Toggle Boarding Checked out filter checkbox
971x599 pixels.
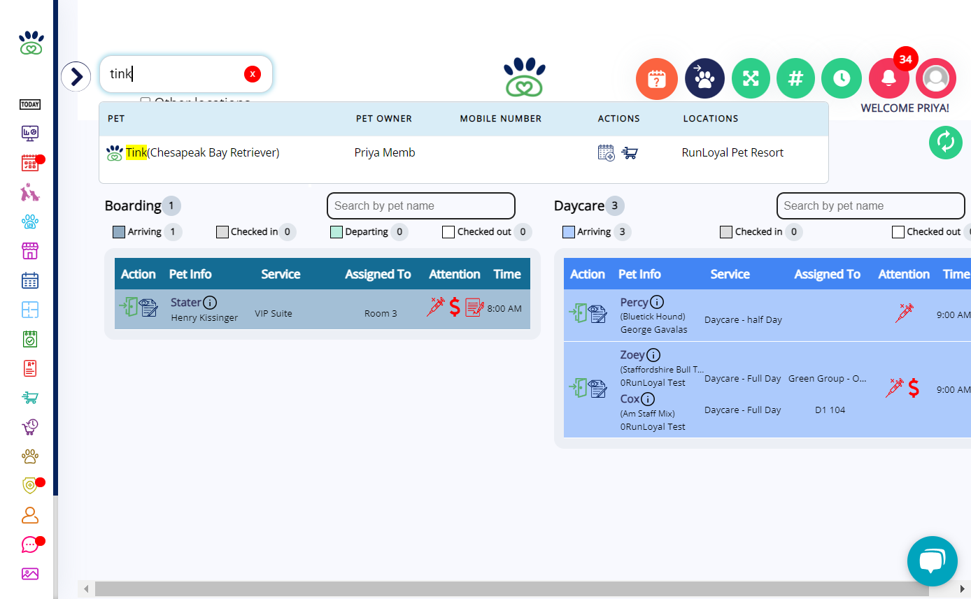pyautogui.click(x=448, y=232)
